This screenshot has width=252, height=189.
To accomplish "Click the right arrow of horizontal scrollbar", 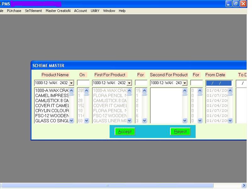I will [x=244, y=186].
